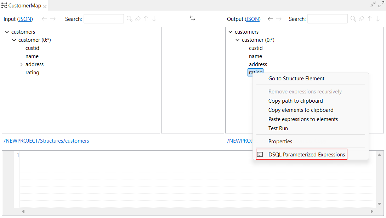Viewport: 386px width, 218px height.
Task: Navigate back using Input left arrow
Action: click(x=45, y=19)
